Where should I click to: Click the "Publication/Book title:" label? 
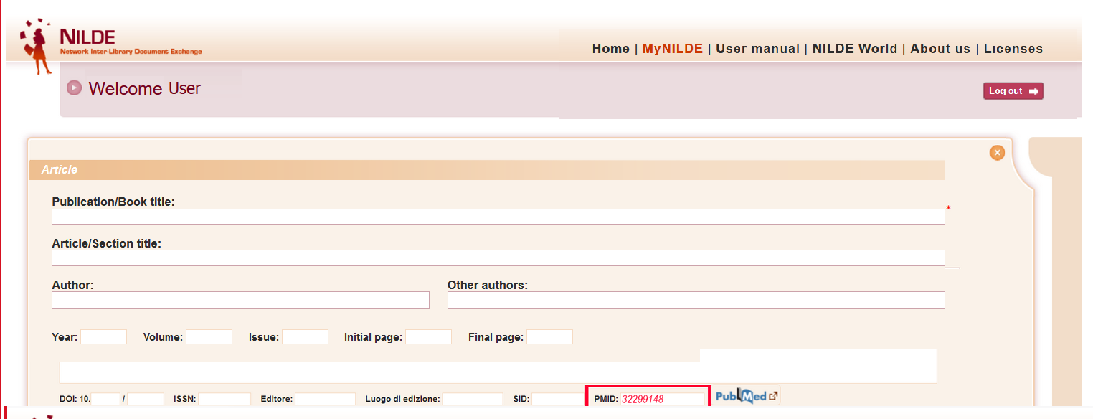tap(113, 202)
